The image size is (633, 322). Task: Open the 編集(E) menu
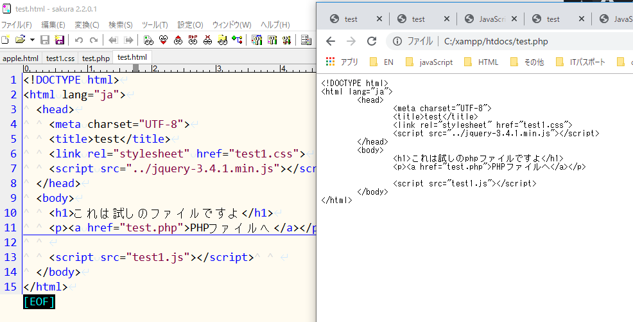(x=53, y=25)
